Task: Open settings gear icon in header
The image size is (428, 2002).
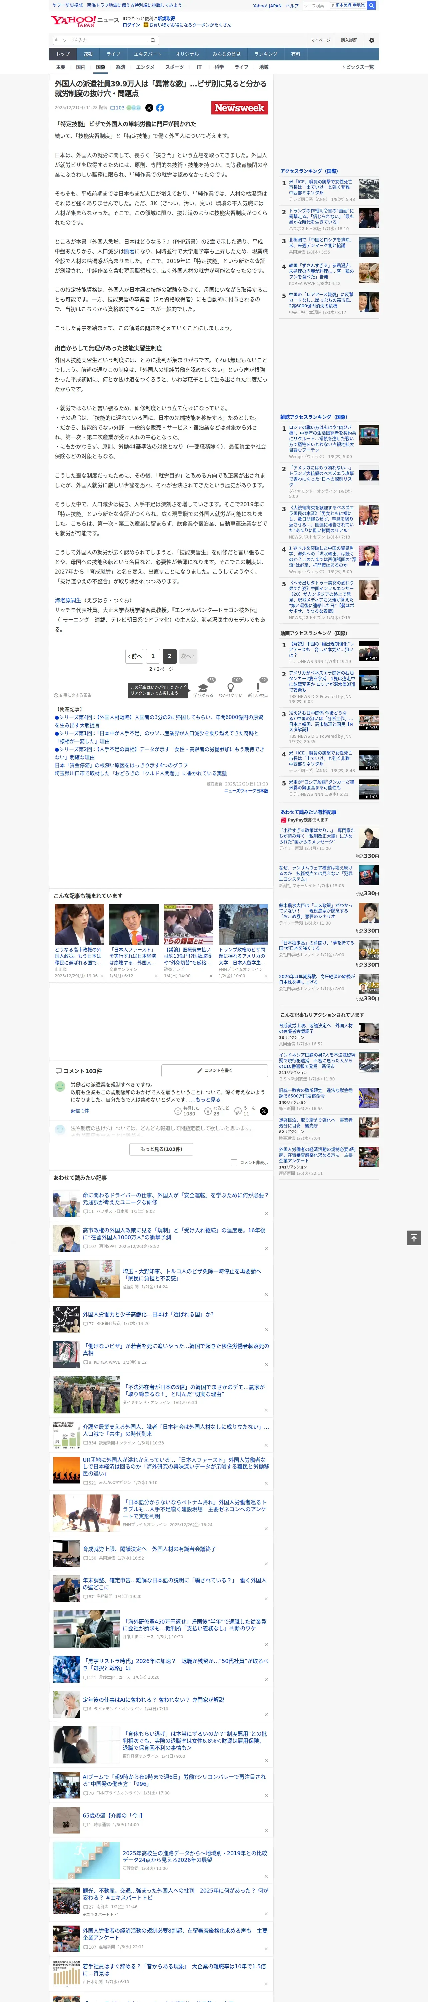Action: pos(371,40)
